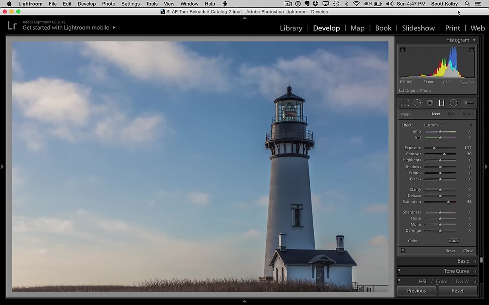
Task: Click the right panel scrollbar thumb
Action: pyautogui.click(x=481, y=259)
